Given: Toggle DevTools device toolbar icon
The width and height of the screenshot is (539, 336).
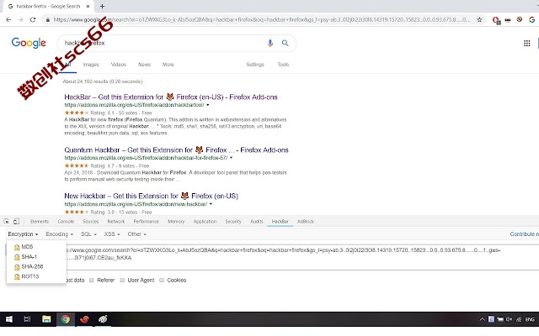Looking at the screenshot, I should tap(16, 222).
